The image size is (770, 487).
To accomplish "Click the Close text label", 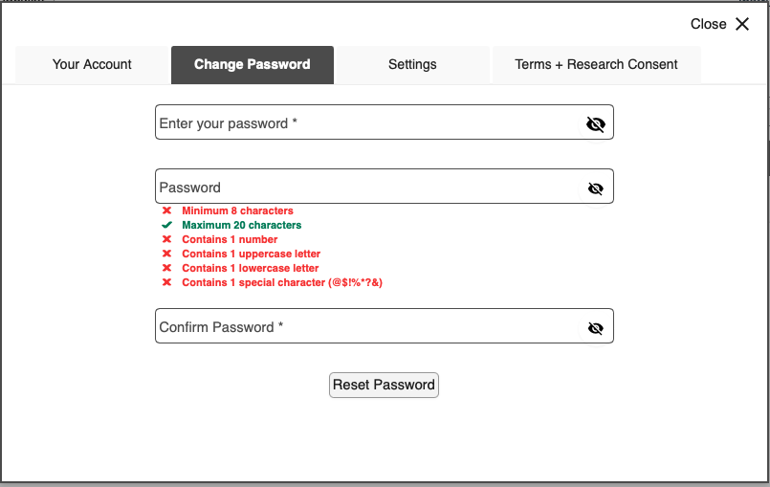I will (708, 24).
